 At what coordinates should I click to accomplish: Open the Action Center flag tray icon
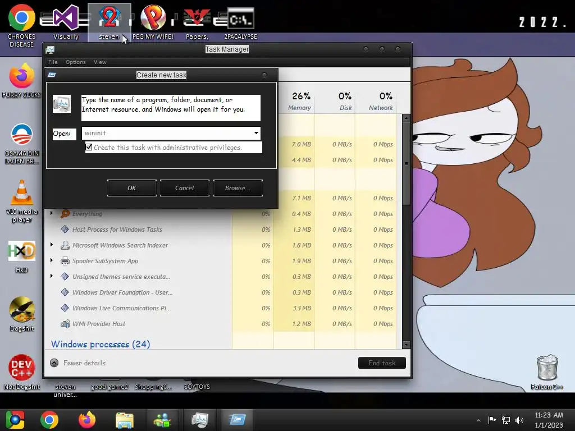tap(492, 420)
